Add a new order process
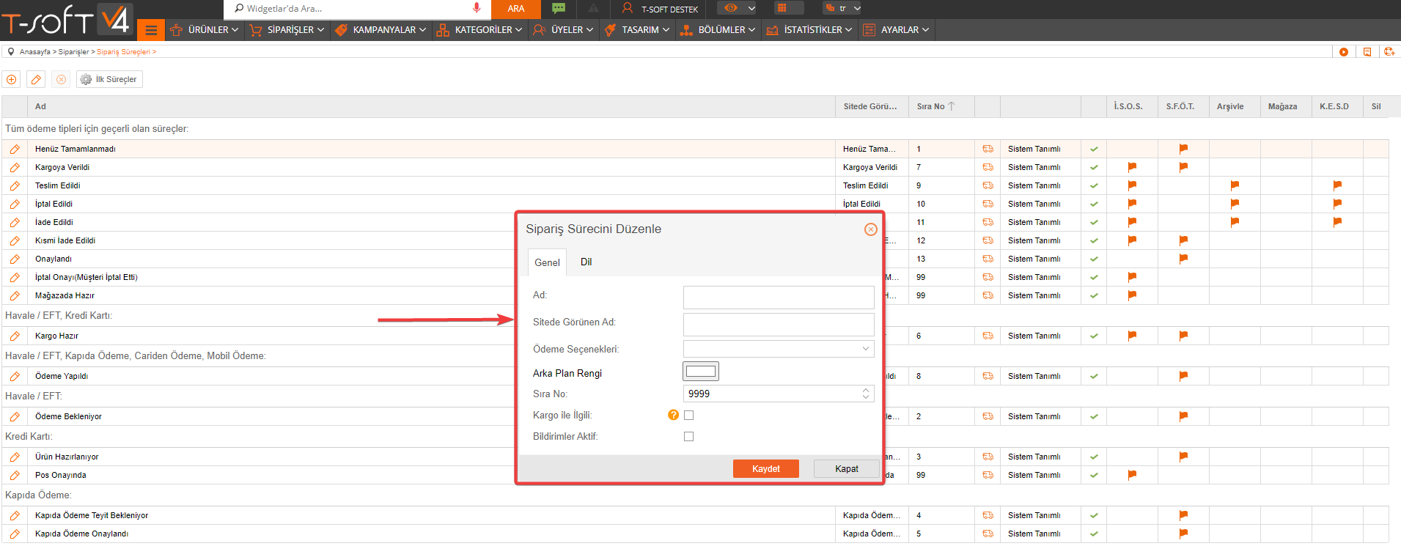The image size is (1401, 546). pyautogui.click(x=12, y=79)
